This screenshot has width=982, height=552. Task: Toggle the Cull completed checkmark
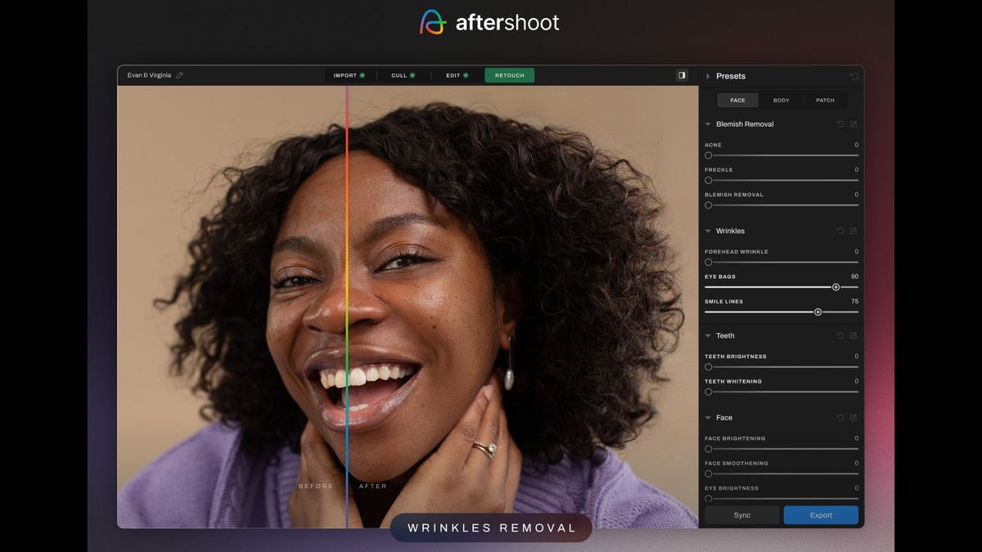[412, 74]
